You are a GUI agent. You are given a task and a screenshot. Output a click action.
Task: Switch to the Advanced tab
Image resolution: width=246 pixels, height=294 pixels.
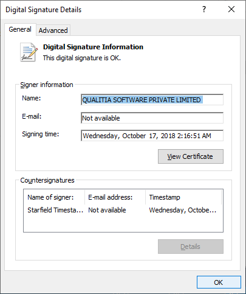[x=53, y=30]
